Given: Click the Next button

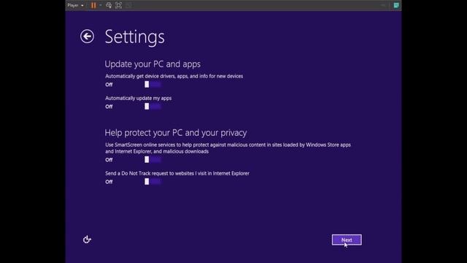Looking at the screenshot, I should [x=347, y=240].
